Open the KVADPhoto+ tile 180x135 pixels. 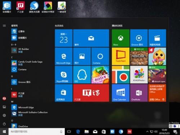coord(139,75)
